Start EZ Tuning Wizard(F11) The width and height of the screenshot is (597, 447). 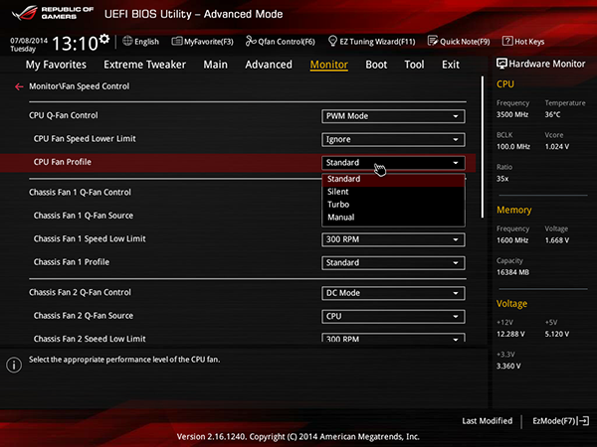(371, 42)
